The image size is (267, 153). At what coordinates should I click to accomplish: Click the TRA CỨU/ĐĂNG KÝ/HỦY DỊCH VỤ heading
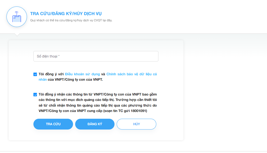coord(66,14)
